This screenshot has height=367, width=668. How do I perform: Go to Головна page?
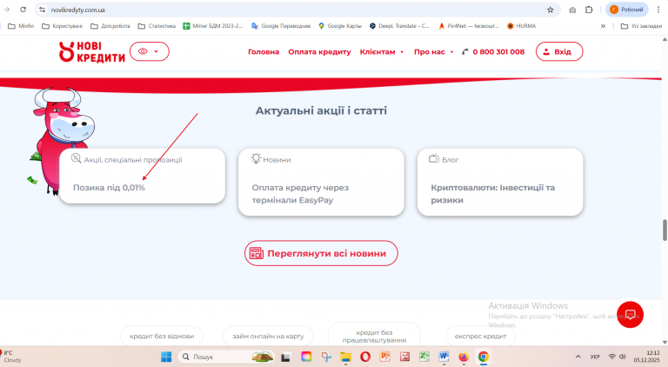pos(264,52)
